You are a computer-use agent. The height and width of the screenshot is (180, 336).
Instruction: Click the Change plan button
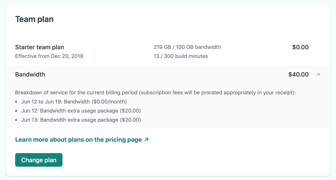(x=39, y=160)
